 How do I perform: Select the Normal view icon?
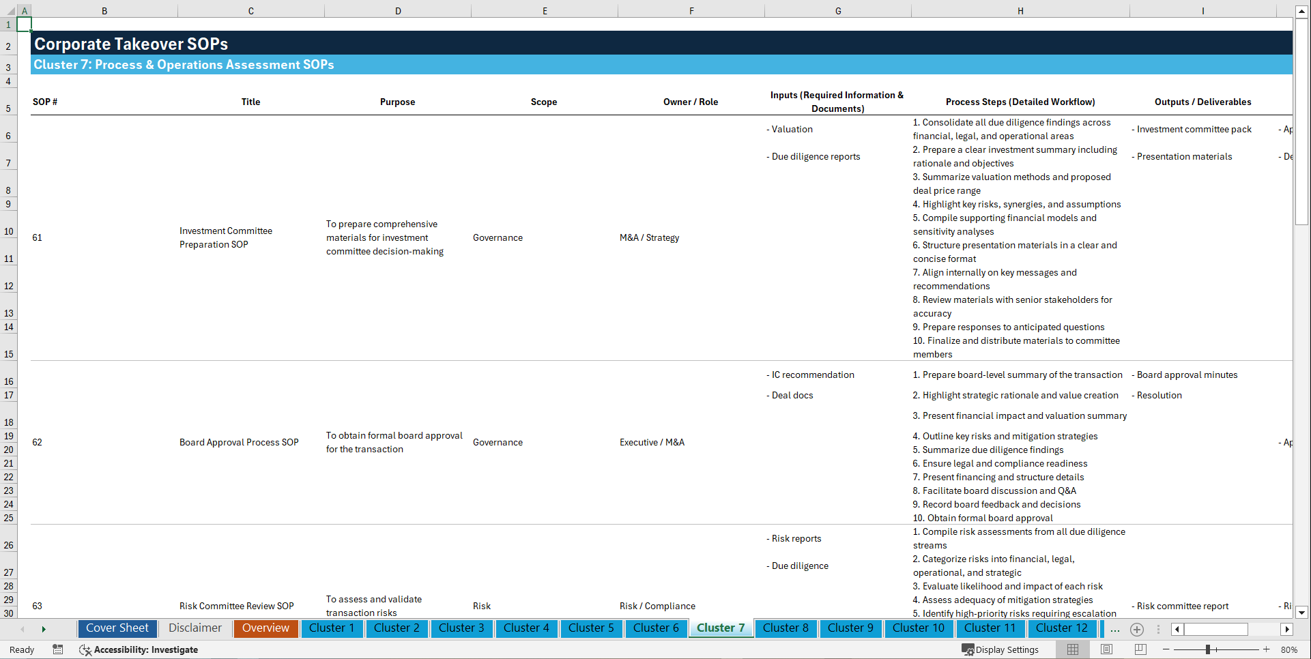[x=1072, y=649]
